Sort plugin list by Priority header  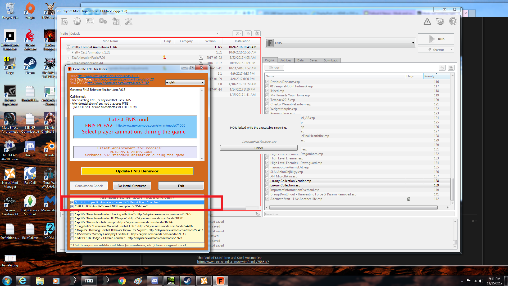[x=436, y=76]
